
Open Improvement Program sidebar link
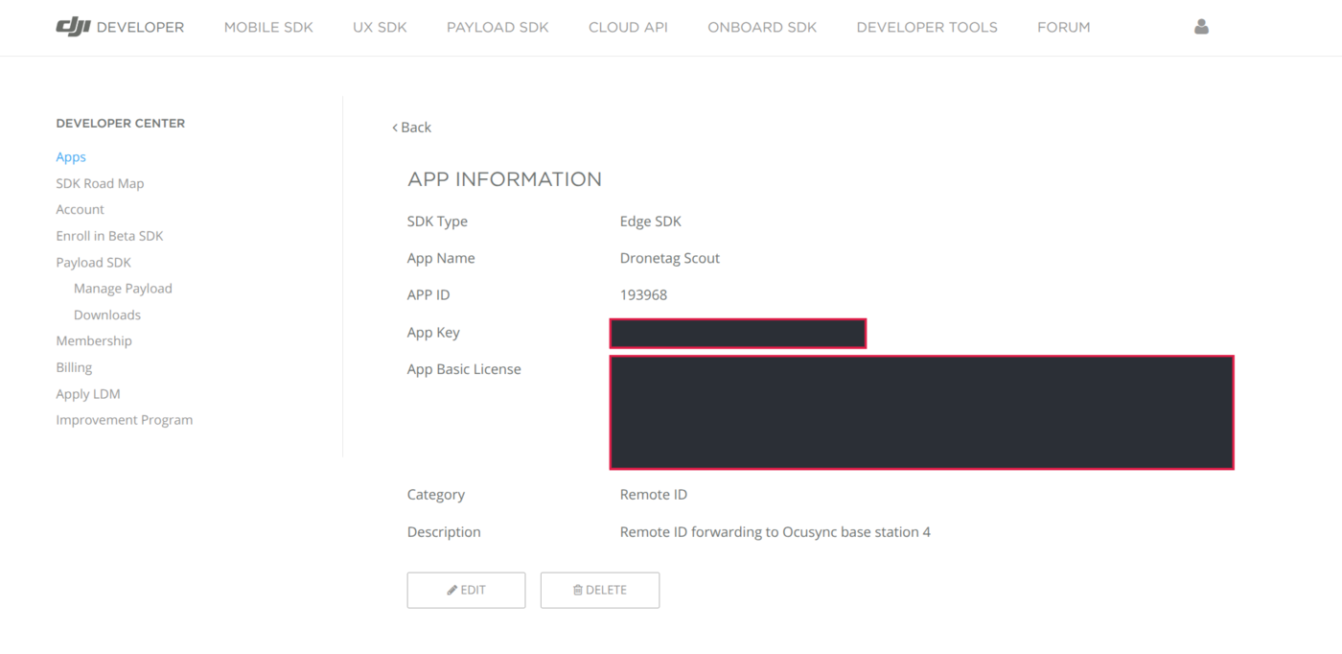click(124, 419)
